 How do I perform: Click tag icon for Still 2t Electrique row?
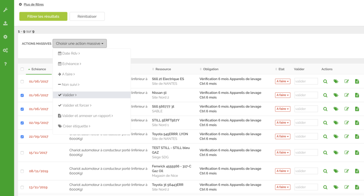(x=336, y=82)
